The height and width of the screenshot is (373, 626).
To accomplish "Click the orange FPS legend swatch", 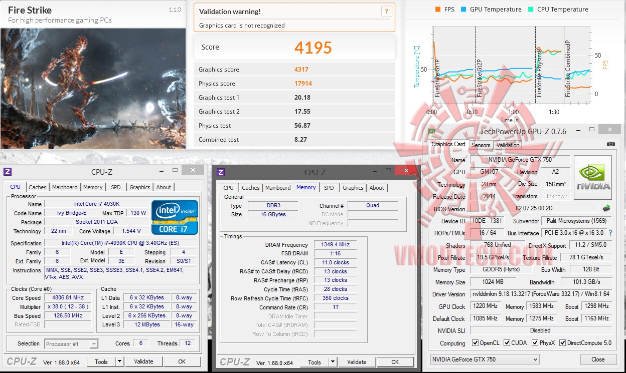I will [x=438, y=10].
